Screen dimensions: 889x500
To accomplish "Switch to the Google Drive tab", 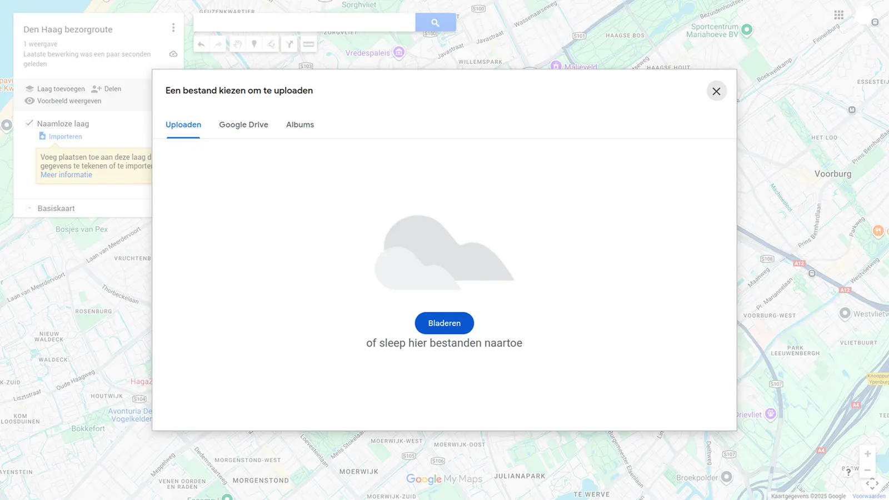I will (243, 124).
